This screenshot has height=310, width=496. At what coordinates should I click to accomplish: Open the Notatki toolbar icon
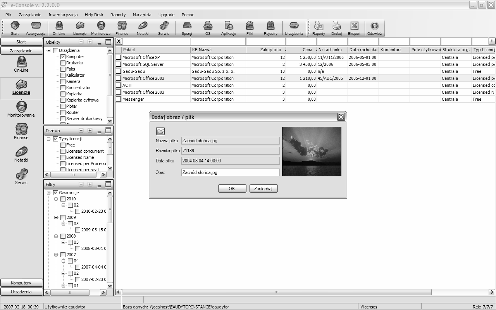[143, 28]
